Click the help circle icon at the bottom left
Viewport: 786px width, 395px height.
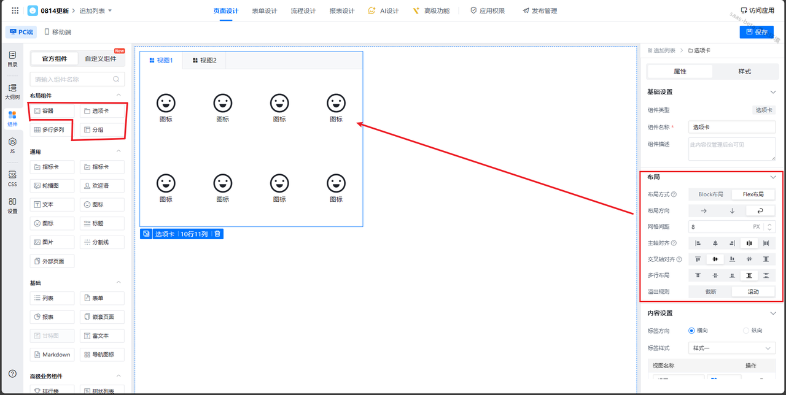tap(12, 374)
